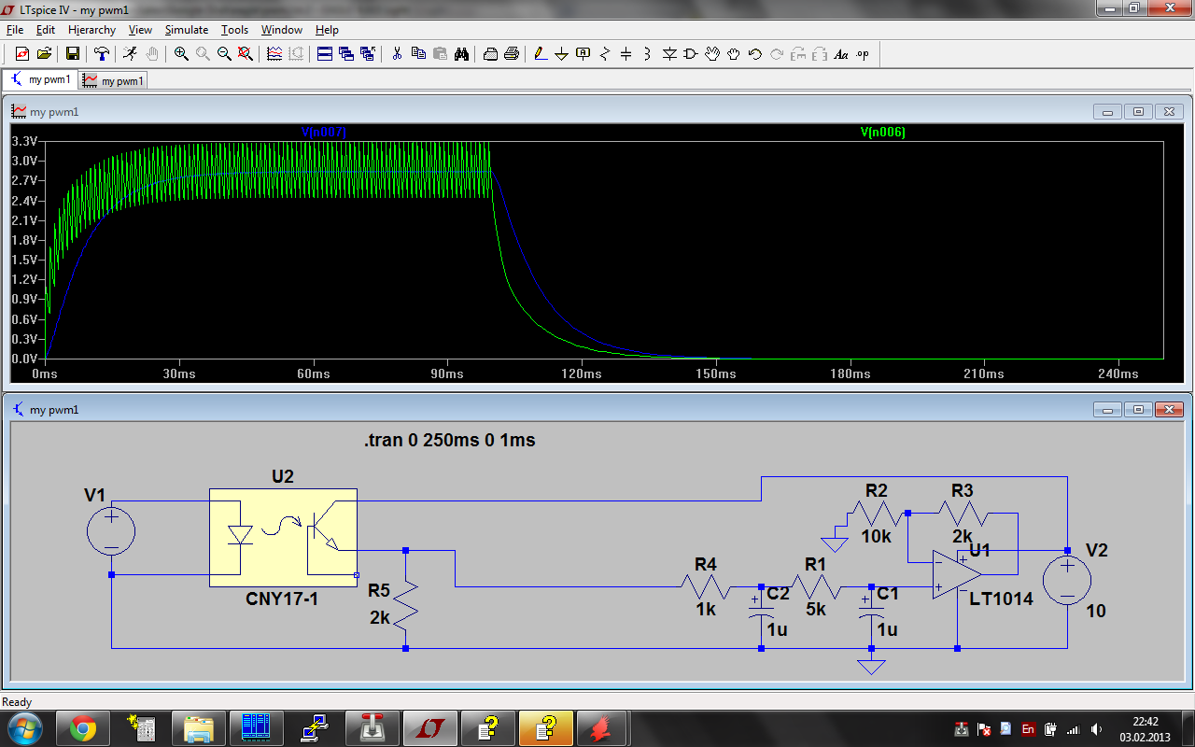Open the Hierarchy menu

91,30
